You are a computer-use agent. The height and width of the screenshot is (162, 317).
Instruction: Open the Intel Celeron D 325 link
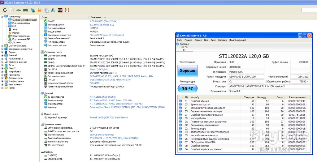[110, 79]
